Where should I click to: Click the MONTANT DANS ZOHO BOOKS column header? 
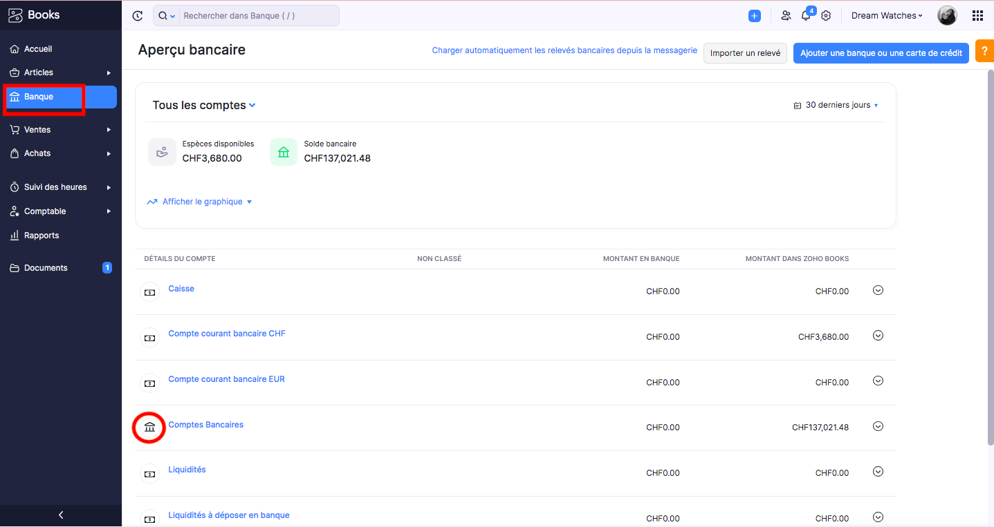(x=797, y=259)
